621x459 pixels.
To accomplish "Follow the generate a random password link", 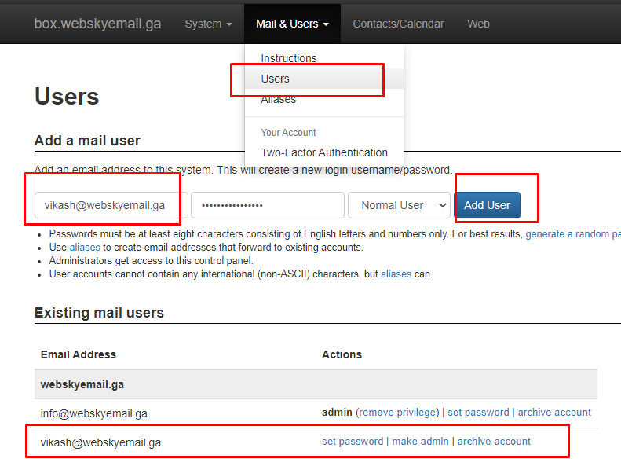I will pyautogui.click(x=572, y=234).
